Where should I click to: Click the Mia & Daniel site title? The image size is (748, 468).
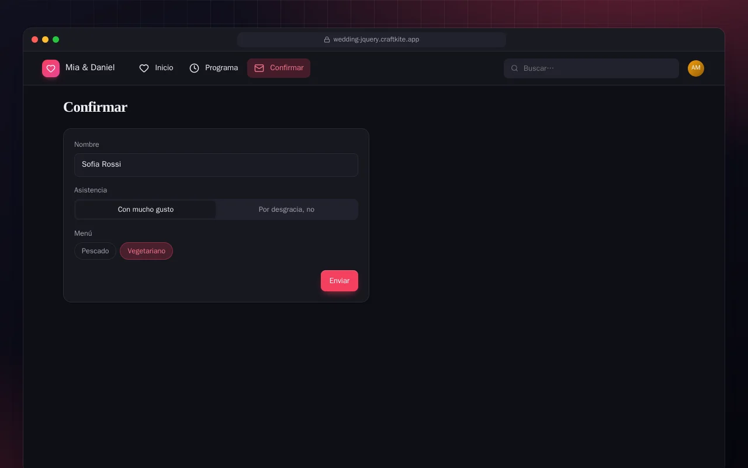(90, 68)
